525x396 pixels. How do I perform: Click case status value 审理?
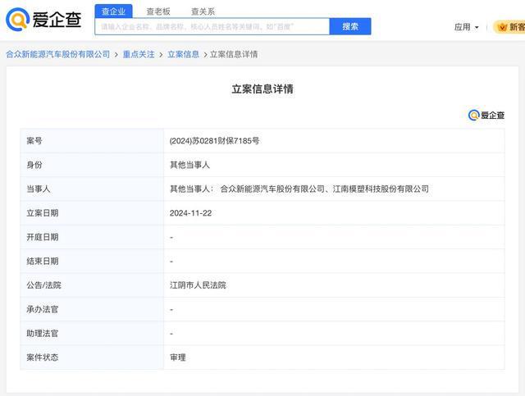(x=178, y=357)
